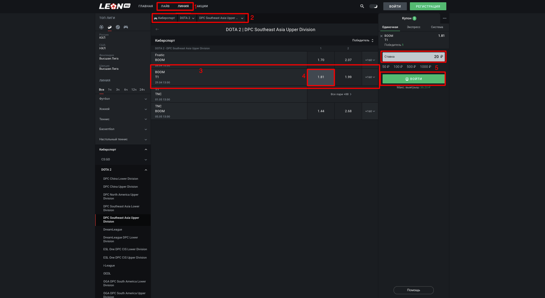Expand the Баскетбол sport section
The height and width of the screenshot is (298, 545).
[123, 129]
